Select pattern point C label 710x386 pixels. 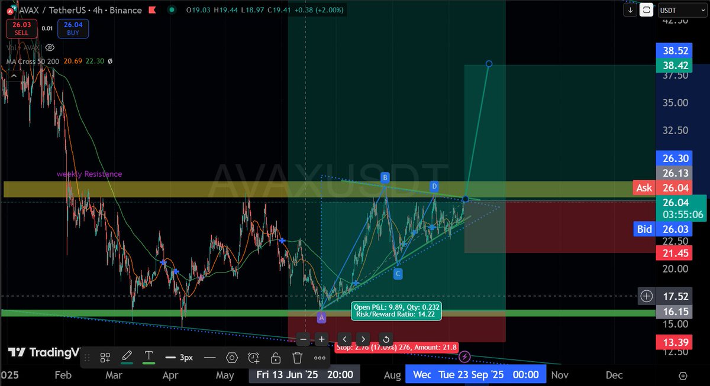pos(398,274)
